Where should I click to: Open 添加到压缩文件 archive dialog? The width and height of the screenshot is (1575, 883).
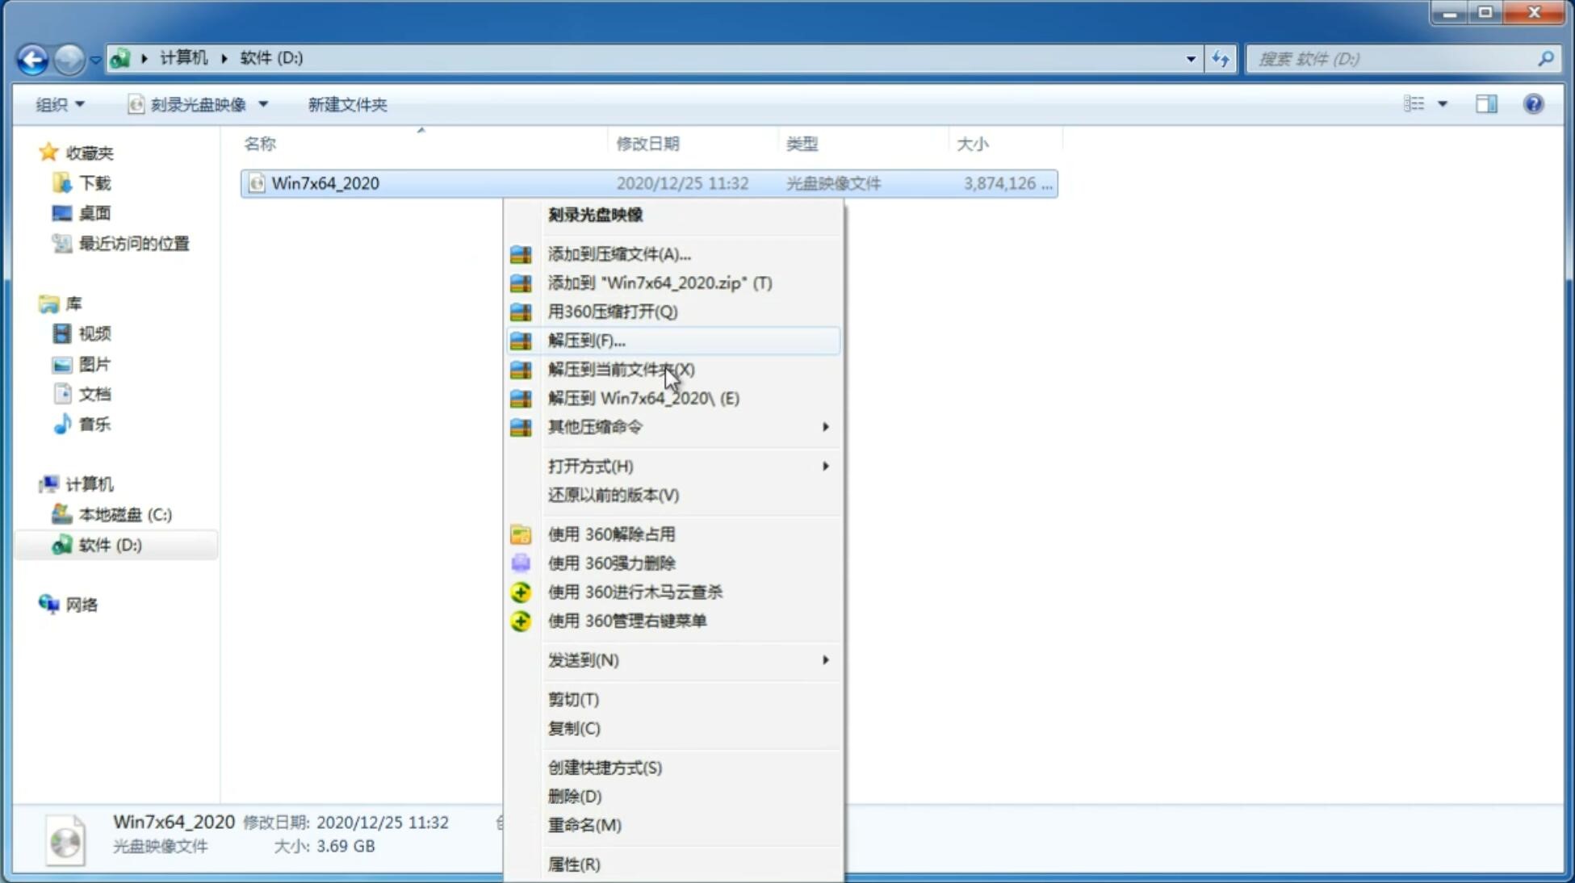pos(618,253)
